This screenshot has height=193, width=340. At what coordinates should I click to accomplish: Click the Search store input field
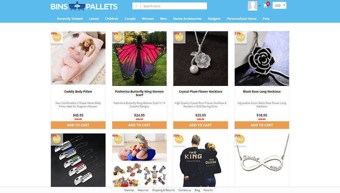tap(174, 6)
